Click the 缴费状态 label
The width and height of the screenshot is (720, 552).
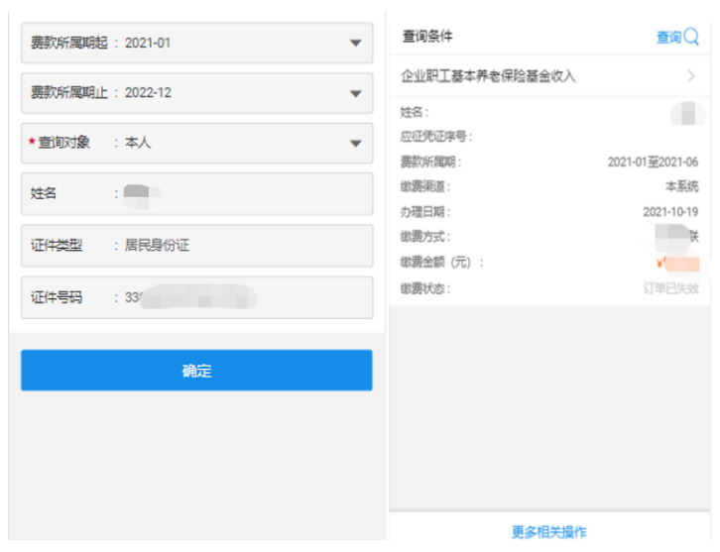pos(424,288)
